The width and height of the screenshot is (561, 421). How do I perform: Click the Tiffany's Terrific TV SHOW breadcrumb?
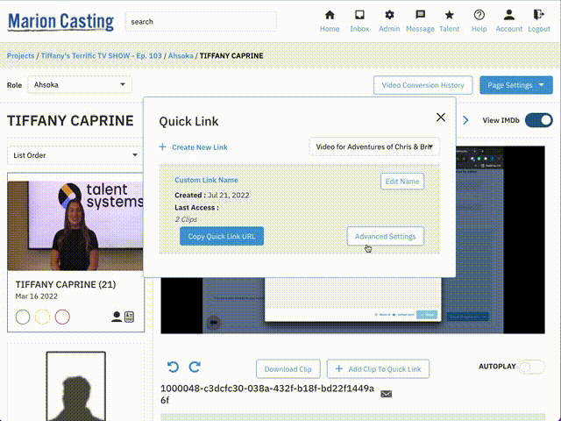[x=102, y=56]
